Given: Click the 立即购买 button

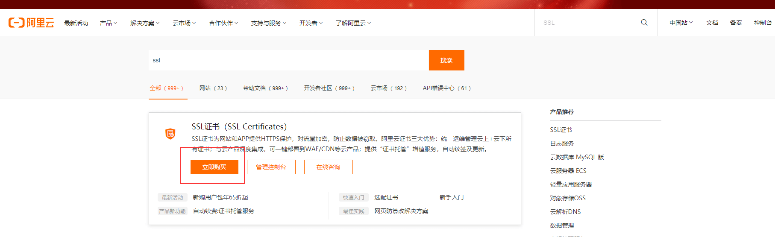Looking at the screenshot, I should pos(214,167).
